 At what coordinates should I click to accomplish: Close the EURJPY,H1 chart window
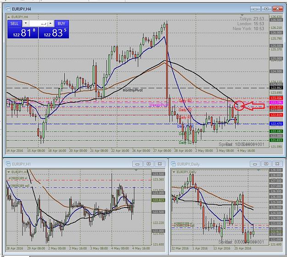point(160,164)
